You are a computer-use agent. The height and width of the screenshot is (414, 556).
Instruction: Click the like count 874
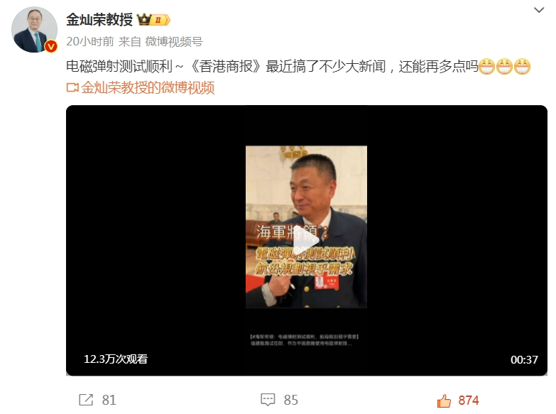(469, 401)
